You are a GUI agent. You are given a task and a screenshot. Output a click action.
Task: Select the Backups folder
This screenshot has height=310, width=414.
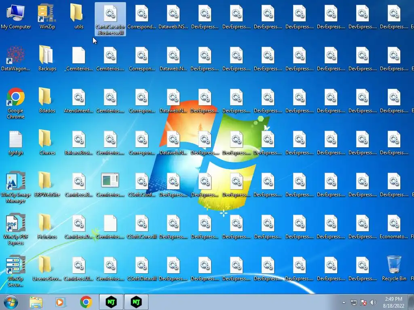47,59
